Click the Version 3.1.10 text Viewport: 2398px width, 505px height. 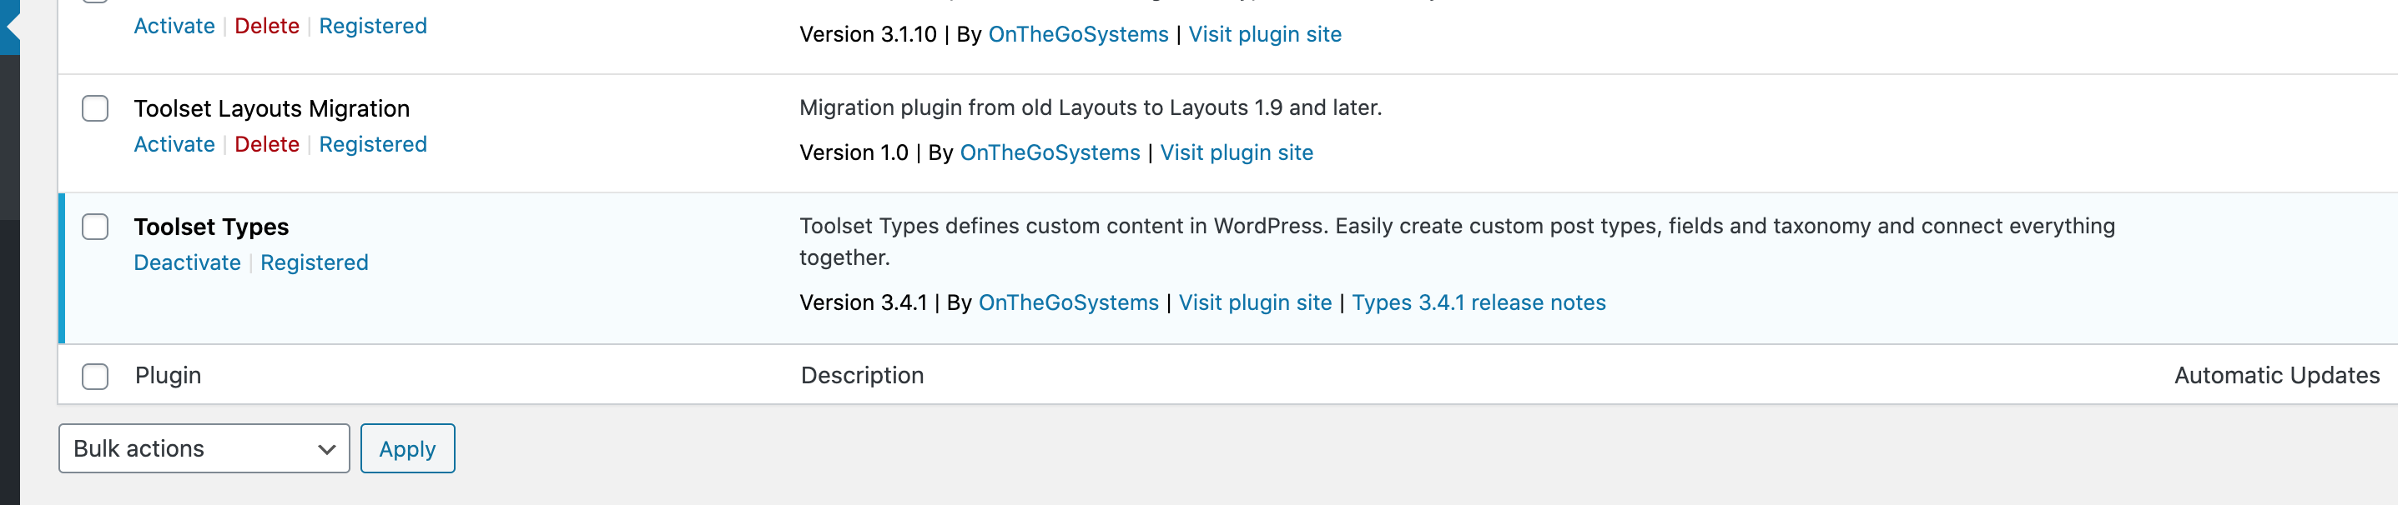868,34
